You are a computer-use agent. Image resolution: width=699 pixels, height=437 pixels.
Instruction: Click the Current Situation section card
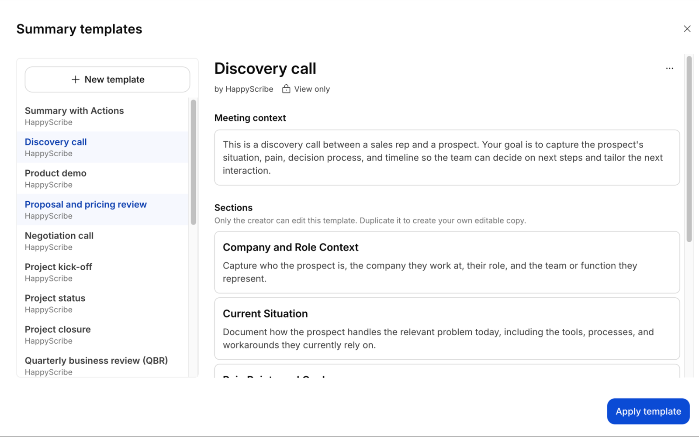[x=447, y=329]
